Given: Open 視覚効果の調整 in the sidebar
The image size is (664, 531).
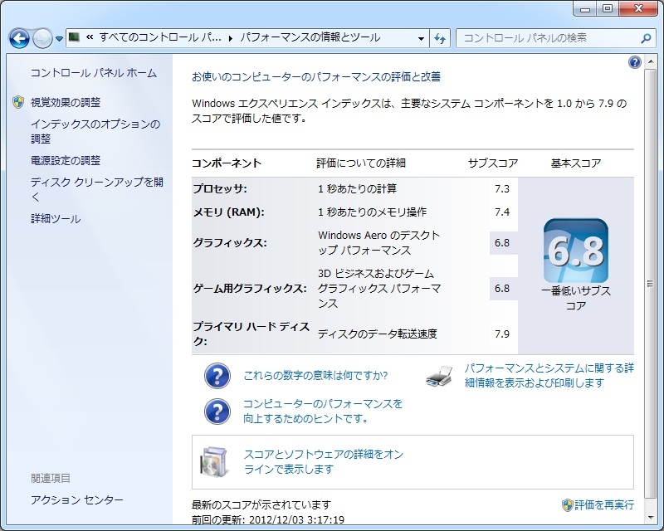Looking at the screenshot, I should coord(65,102).
